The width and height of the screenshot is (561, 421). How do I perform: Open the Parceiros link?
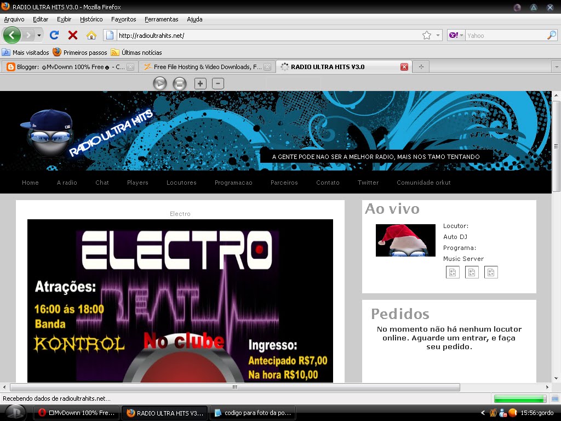(x=284, y=183)
